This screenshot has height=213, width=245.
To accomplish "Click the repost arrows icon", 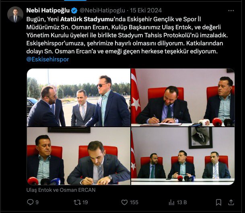I will coord(77,202).
